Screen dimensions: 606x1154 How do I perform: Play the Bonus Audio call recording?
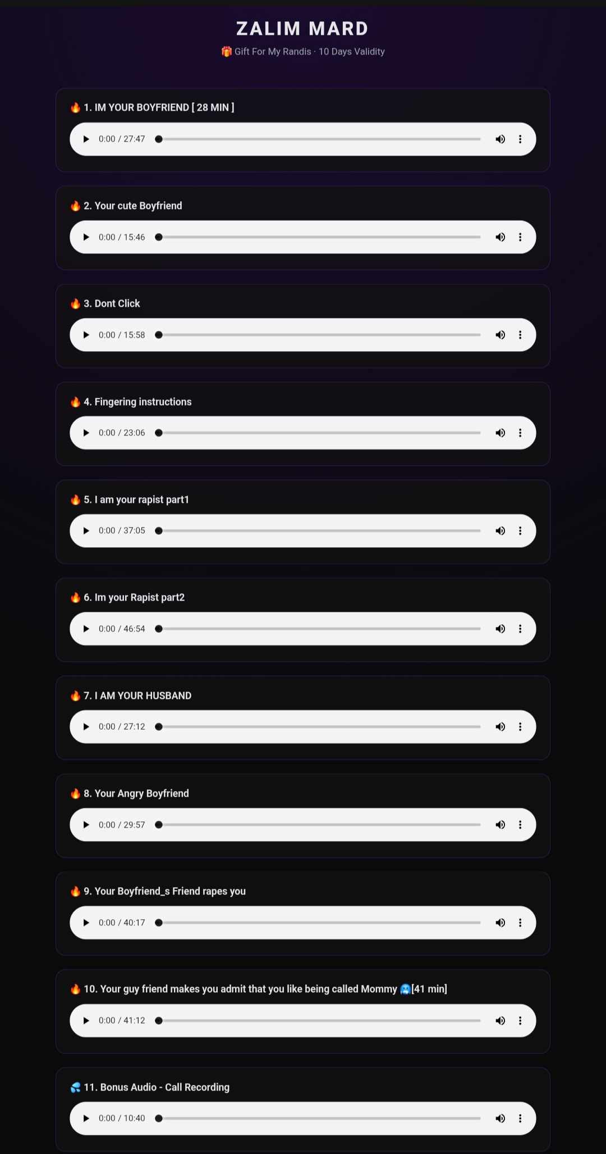[86, 1119]
